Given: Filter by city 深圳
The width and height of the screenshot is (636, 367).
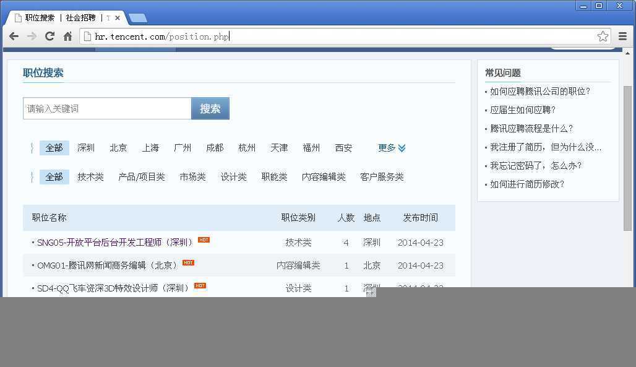Looking at the screenshot, I should pyautogui.click(x=86, y=148).
